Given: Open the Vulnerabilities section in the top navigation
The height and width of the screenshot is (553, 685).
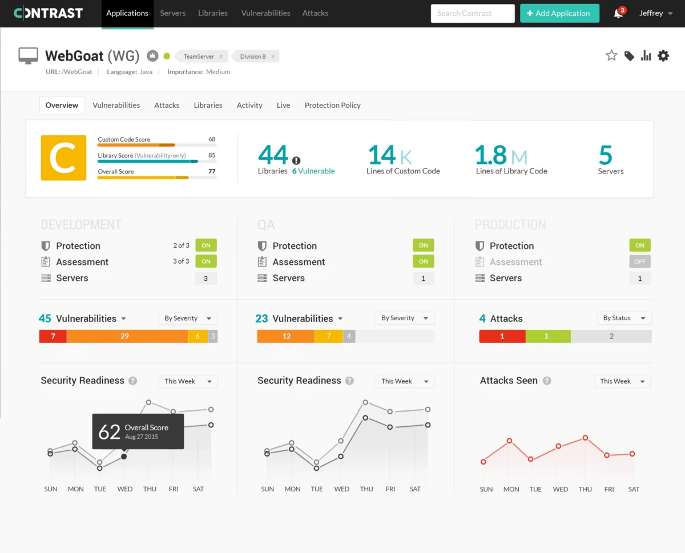Looking at the screenshot, I should pos(265,13).
